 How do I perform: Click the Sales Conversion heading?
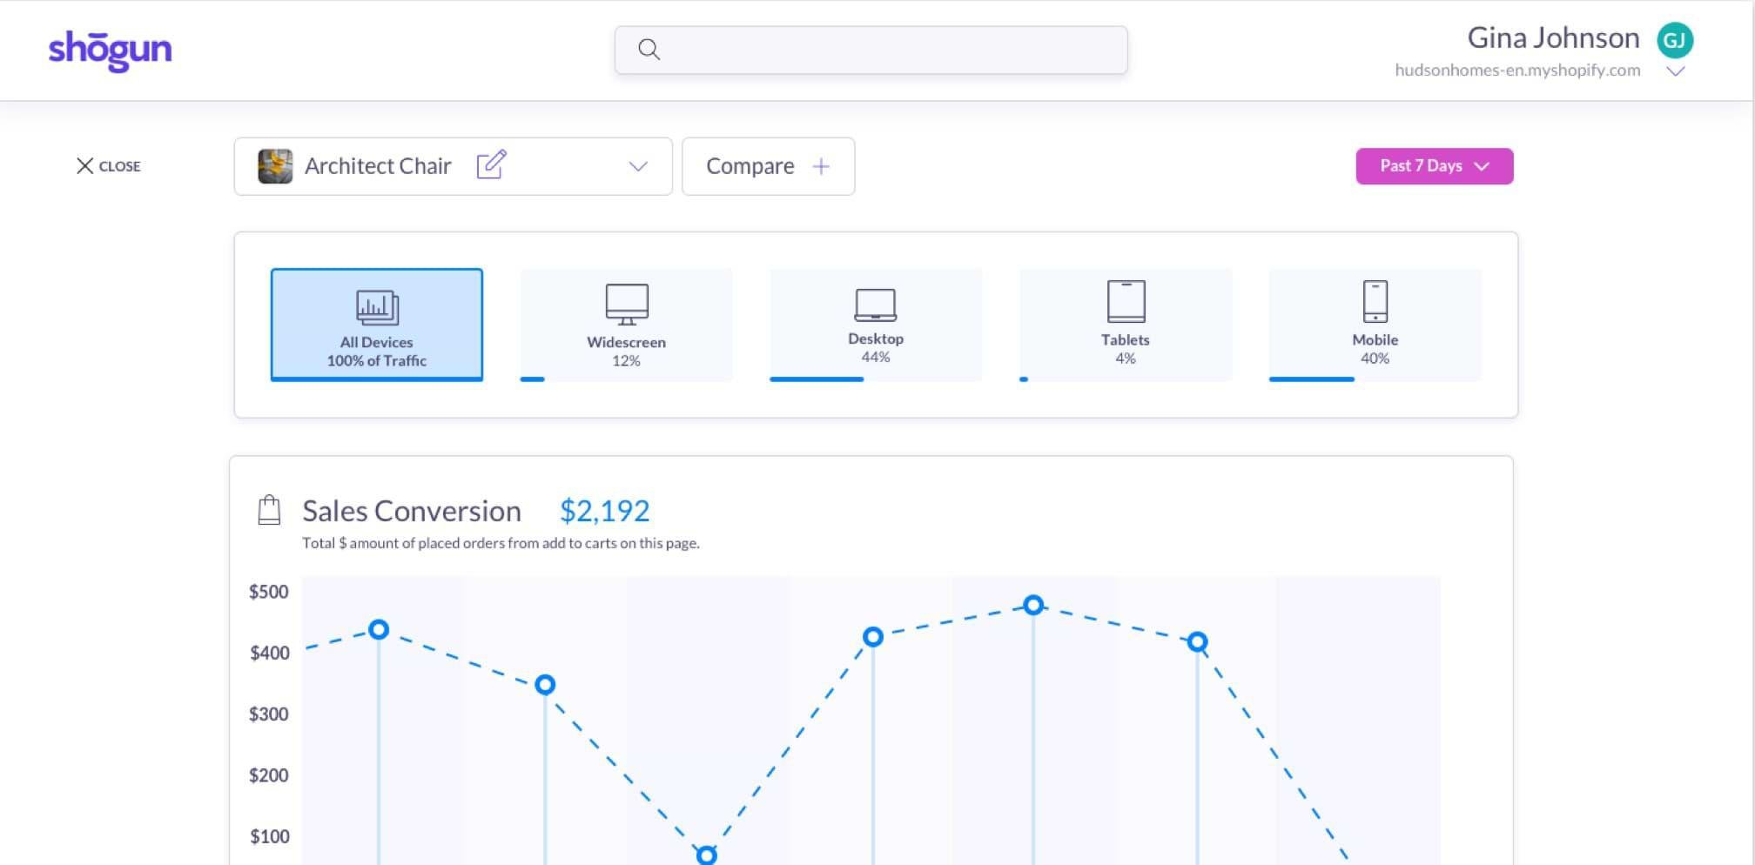click(x=412, y=511)
